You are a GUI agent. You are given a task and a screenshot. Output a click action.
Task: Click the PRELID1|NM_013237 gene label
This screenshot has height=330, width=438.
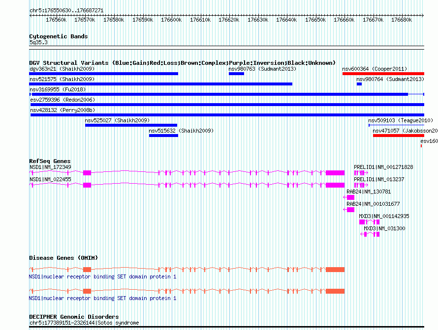tap(379, 180)
